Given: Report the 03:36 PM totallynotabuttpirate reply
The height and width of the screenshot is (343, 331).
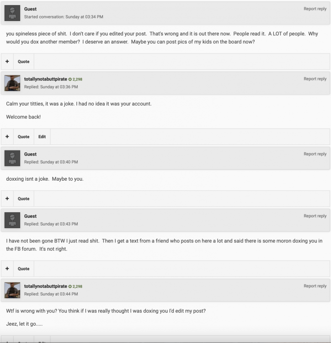Looking at the screenshot, I should (x=315, y=79).
